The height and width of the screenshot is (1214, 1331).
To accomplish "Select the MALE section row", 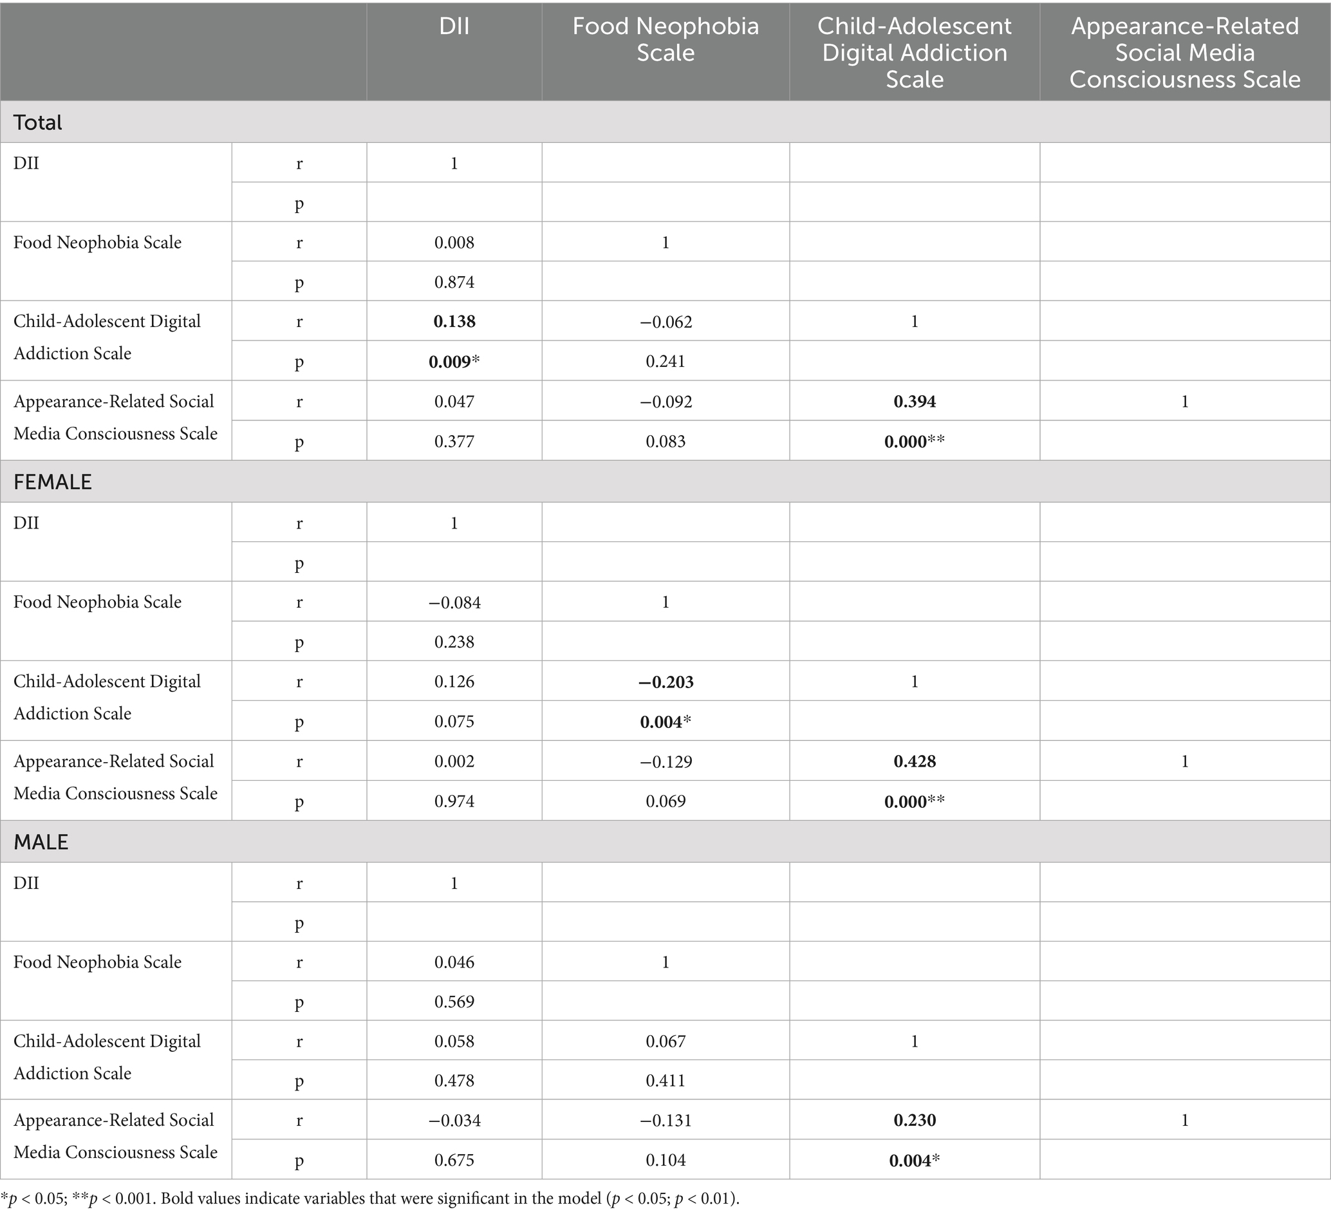I will coord(41,842).
